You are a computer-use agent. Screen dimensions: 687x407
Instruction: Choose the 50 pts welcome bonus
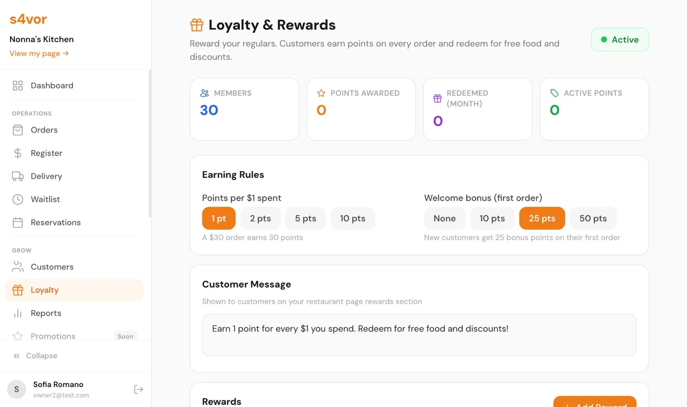point(593,218)
